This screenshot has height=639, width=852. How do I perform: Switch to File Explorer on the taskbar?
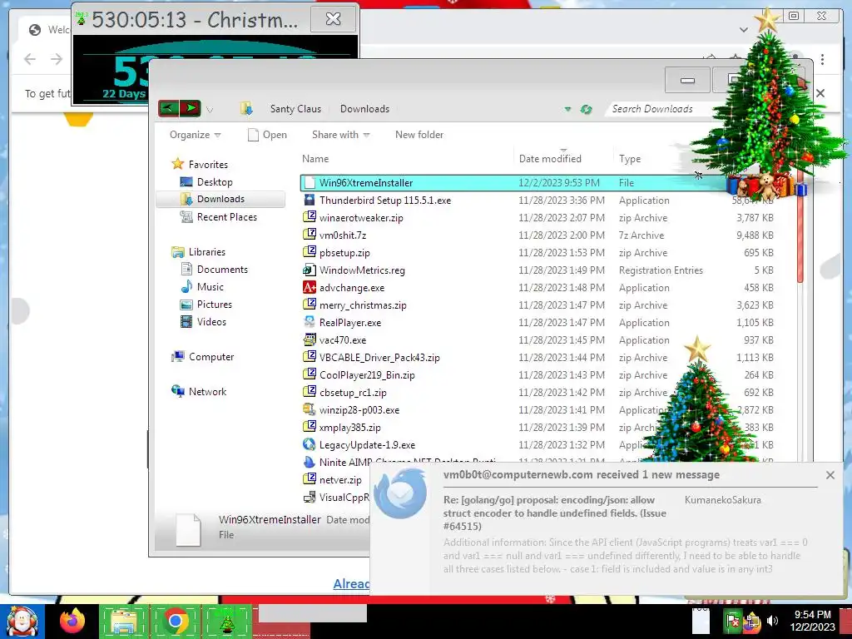124,621
